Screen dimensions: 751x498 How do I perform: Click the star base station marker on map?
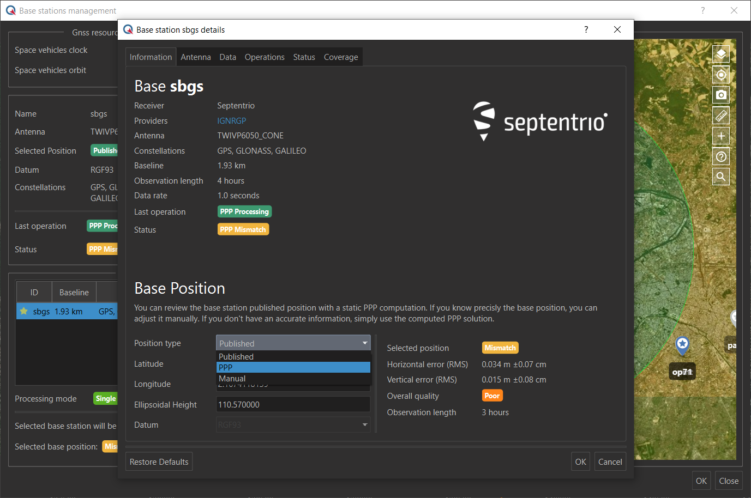click(682, 344)
